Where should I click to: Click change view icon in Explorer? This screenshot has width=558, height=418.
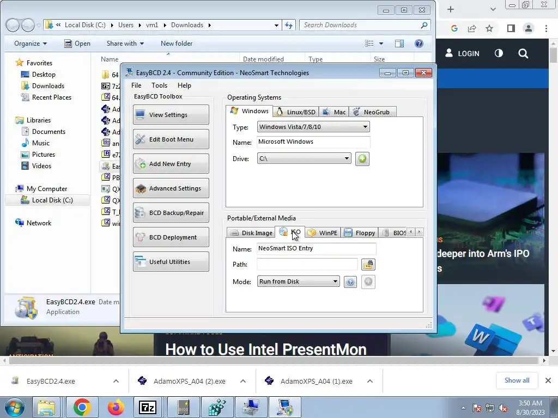pyautogui.click(x=369, y=44)
